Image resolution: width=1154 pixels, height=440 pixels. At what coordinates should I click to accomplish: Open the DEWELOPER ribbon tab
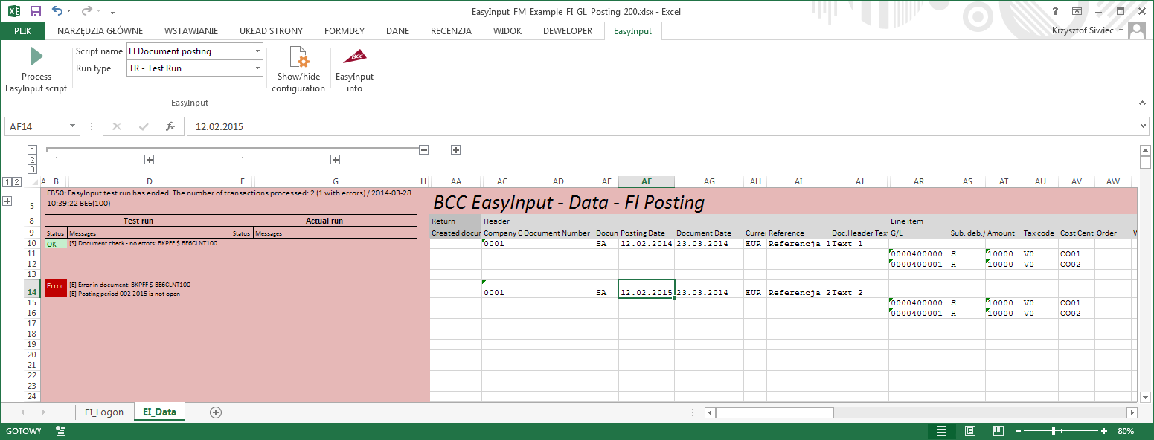coord(568,30)
